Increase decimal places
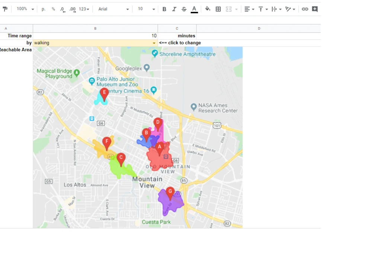Image resolution: width=372 pixels, height=279 pixels. point(72,9)
